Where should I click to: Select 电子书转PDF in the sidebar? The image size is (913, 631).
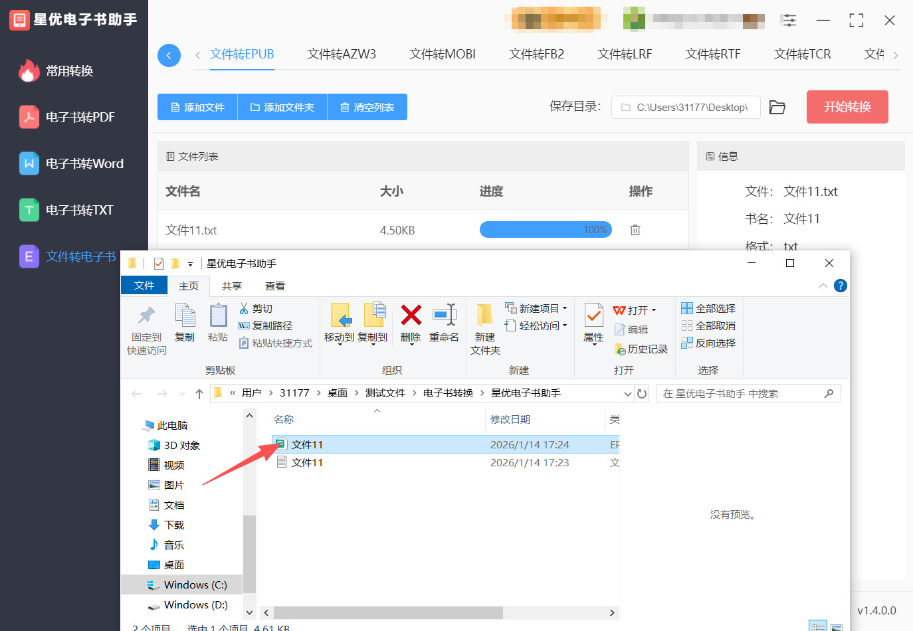click(x=67, y=118)
